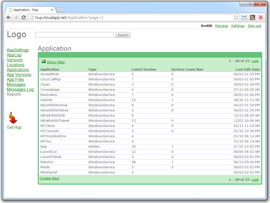The width and height of the screenshot is (270, 203).
Task: Open the Chrome menu icon
Action: click(x=261, y=18)
